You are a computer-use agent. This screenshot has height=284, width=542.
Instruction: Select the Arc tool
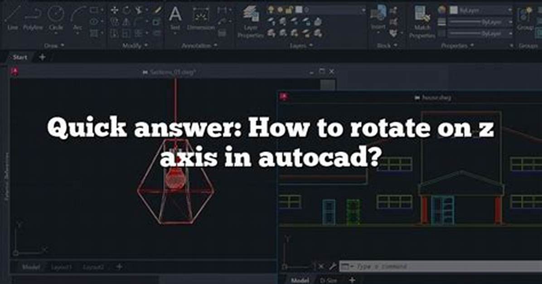pyautogui.click(x=78, y=17)
